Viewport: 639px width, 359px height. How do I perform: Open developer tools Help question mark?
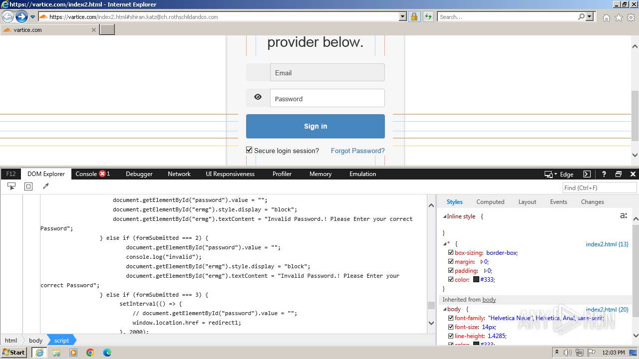(604, 174)
